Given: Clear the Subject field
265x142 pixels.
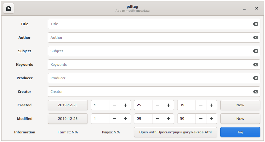Looking at the screenshot, I should point(255,51).
